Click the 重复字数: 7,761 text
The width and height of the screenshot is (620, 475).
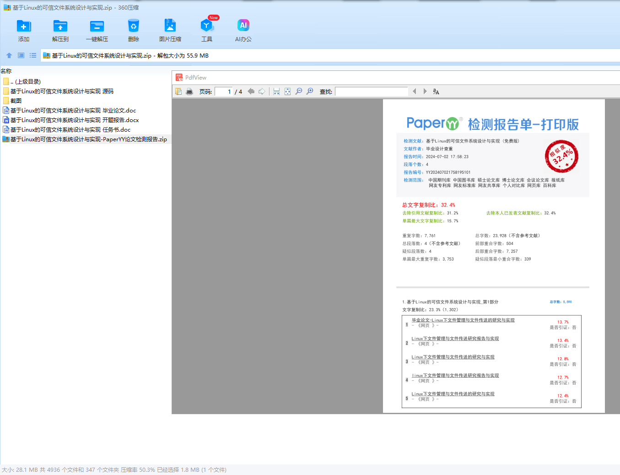pos(419,235)
